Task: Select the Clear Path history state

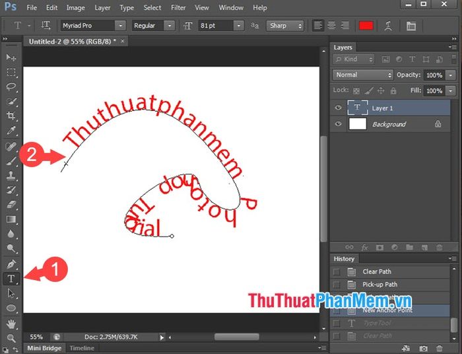Action: (x=390, y=271)
